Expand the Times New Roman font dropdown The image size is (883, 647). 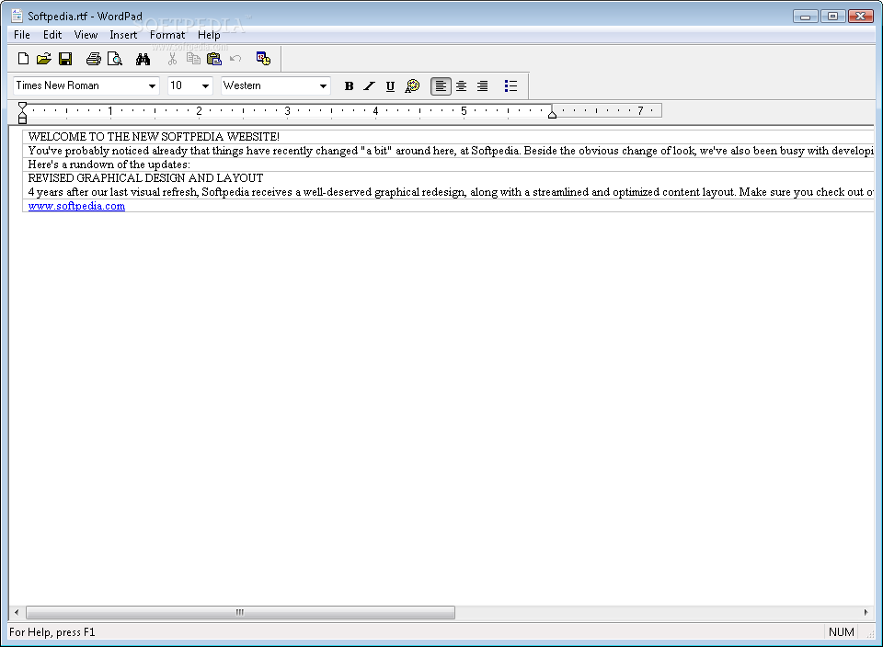tap(152, 86)
